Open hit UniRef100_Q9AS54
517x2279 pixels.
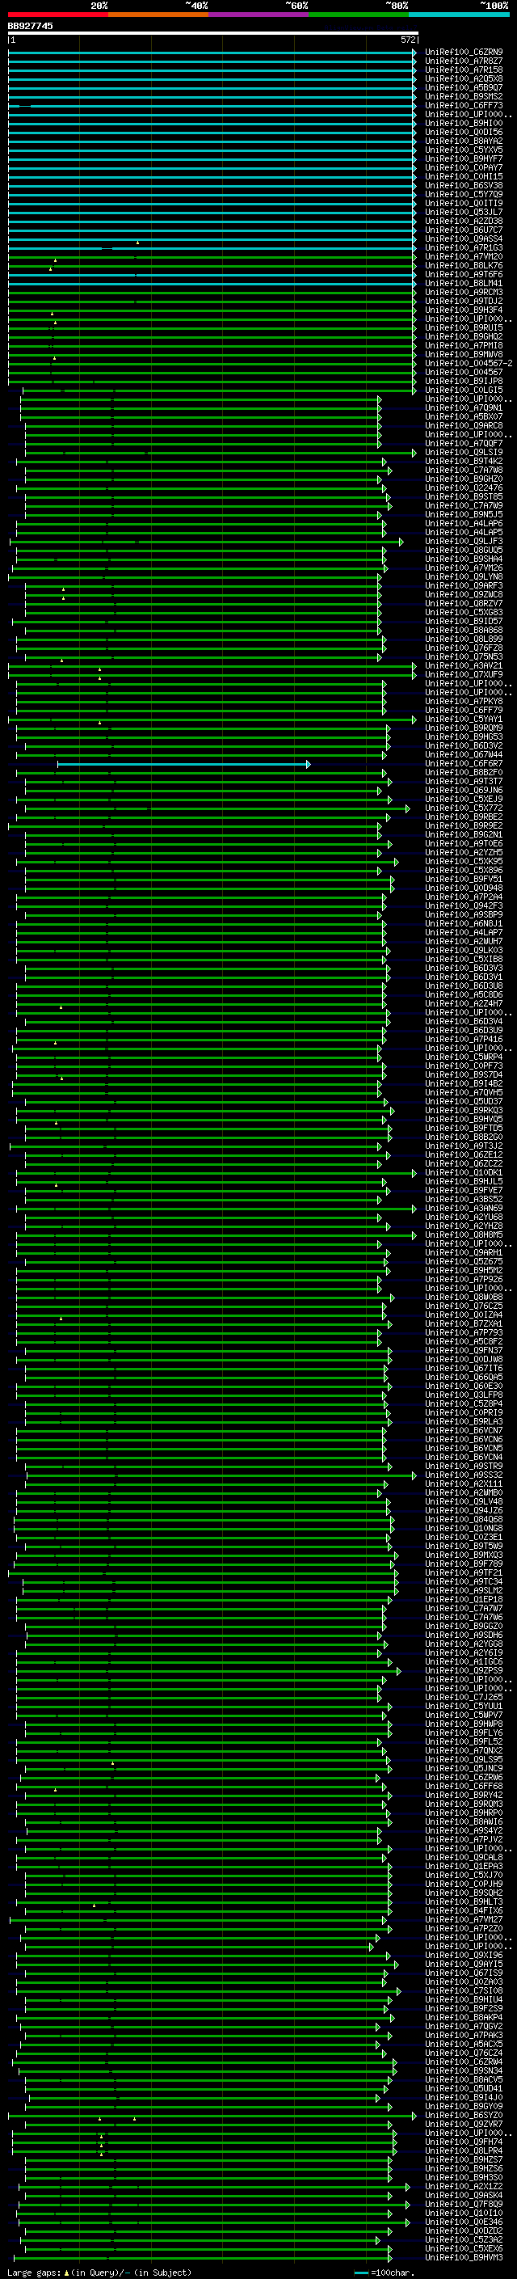pos(464,238)
